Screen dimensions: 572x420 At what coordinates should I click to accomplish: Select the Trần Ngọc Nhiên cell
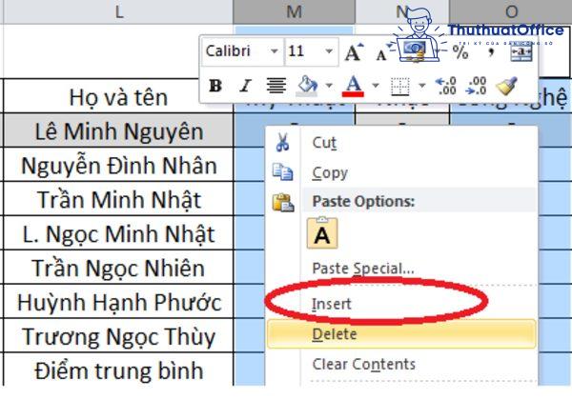coord(118,268)
